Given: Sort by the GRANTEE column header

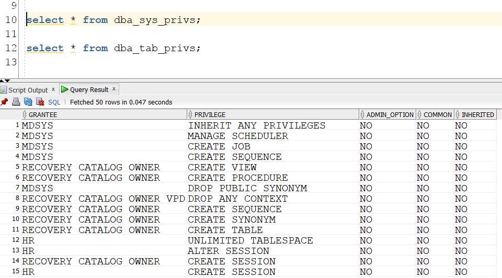Looking at the screenshot, I should tap(43, 114).
